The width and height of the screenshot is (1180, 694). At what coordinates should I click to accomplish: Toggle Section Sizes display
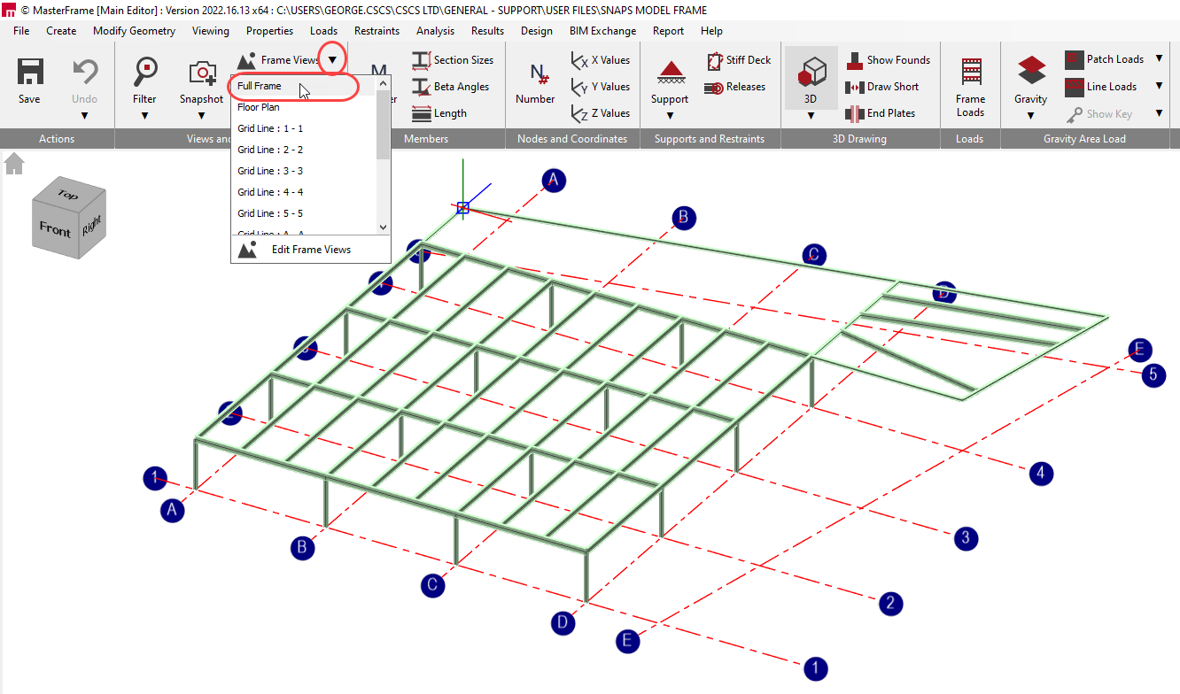(x=453, y=60)
